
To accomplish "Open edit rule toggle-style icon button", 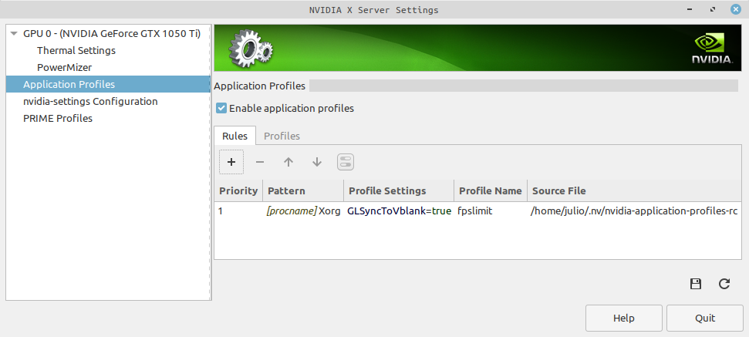I will (x=346, y=162).
